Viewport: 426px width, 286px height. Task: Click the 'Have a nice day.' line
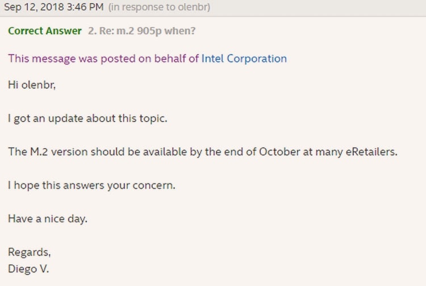pos(47,218)
